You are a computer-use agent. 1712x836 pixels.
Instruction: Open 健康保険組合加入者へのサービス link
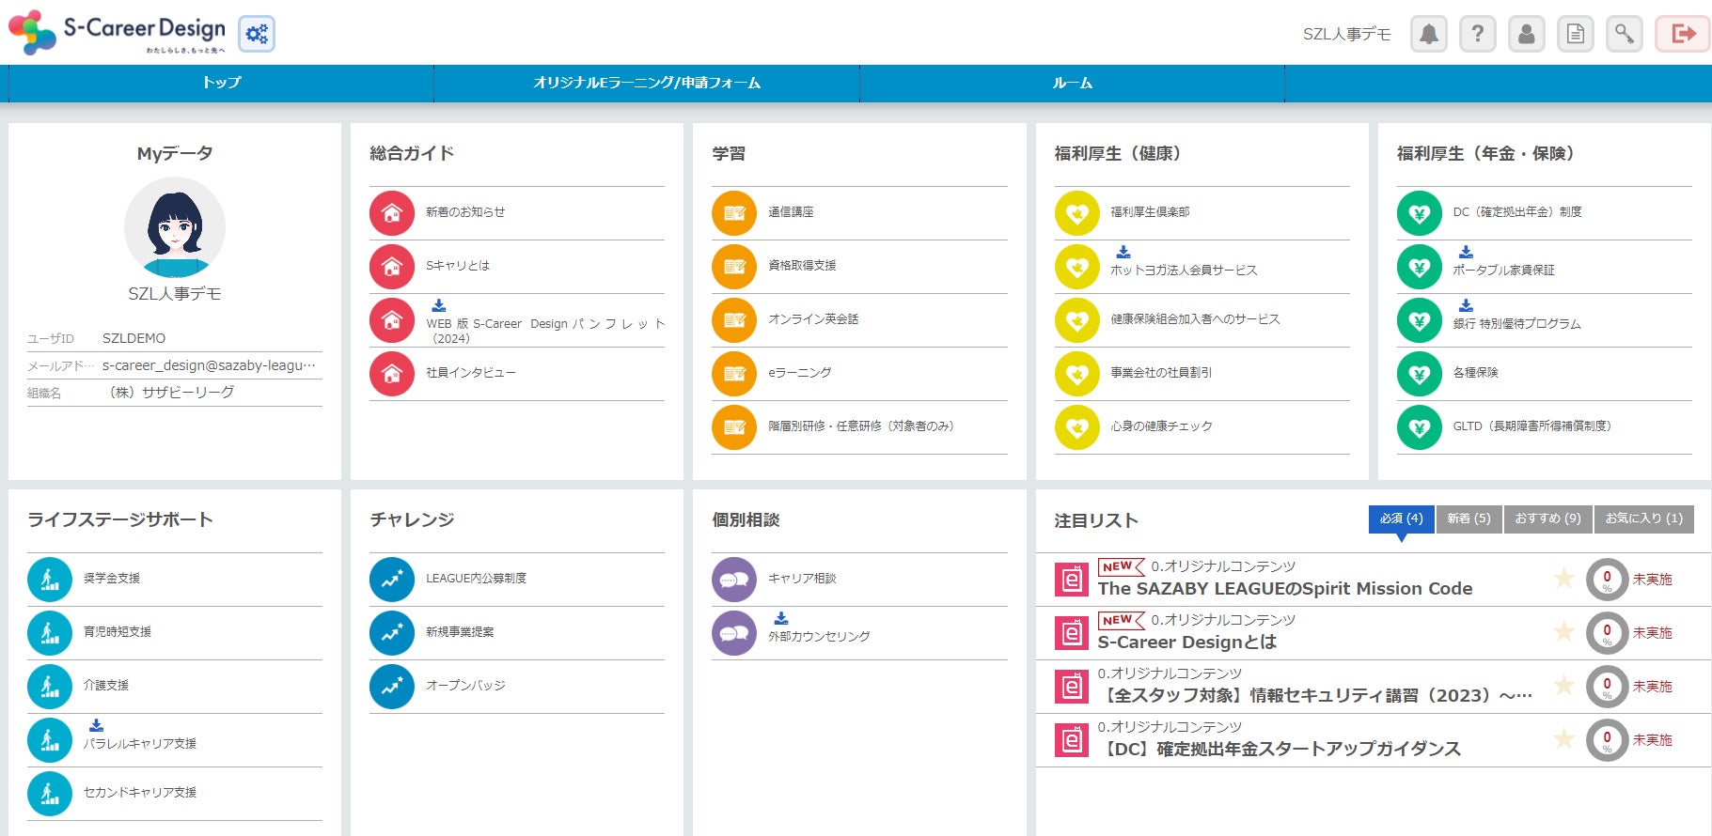pyautogui.click(x=1195, y=319)
